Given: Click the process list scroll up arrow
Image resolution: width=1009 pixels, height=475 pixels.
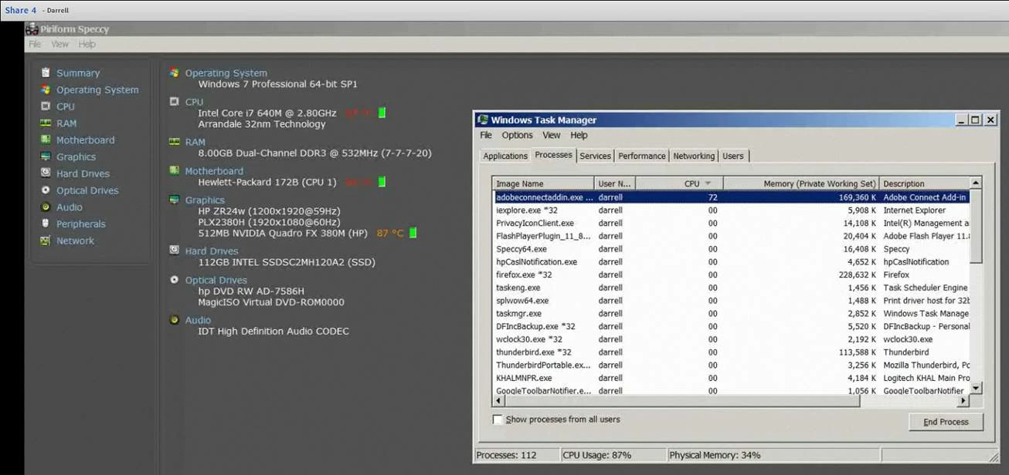Looking at the screenshot, I should [x=976, y=183].
